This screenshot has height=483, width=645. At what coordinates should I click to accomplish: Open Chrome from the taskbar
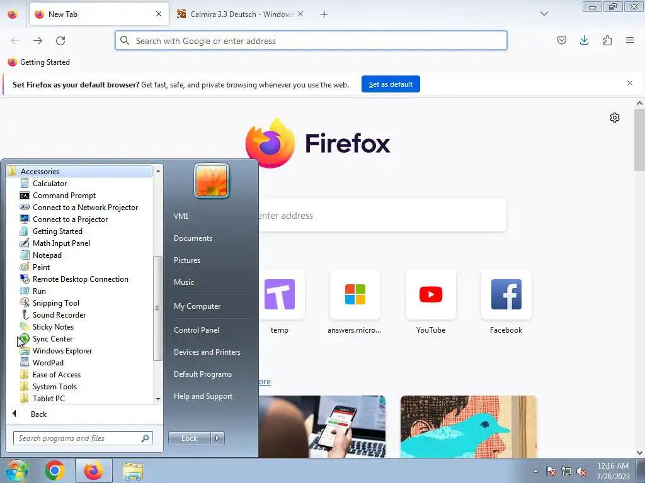55,470
